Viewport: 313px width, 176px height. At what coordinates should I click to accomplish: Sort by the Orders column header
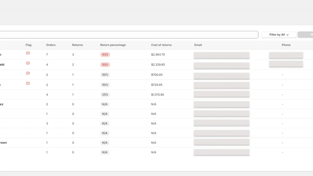tap(51, 45)
